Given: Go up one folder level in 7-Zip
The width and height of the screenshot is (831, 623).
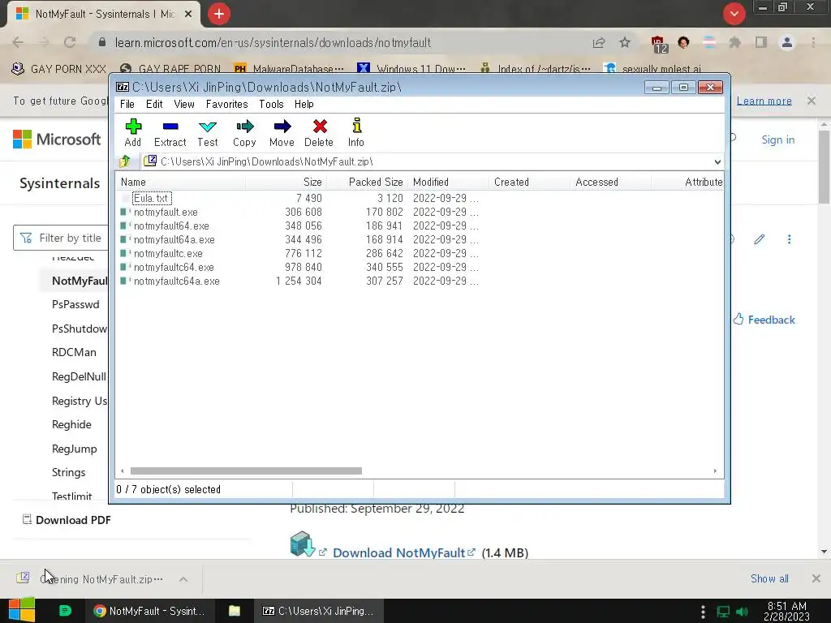Looking at the screenshot, I should pyautogui.click(x=125, y=161).
